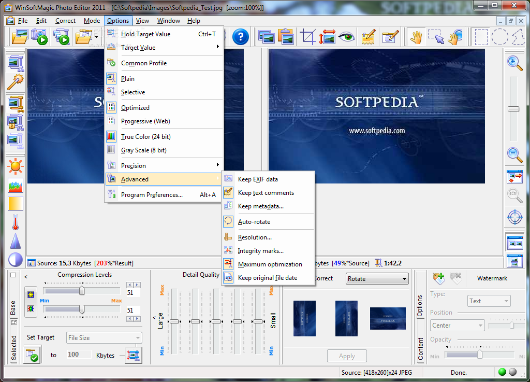Click the crosshair target icon
This screenshot has width=530, height=382.
click(x=515, y=217)
